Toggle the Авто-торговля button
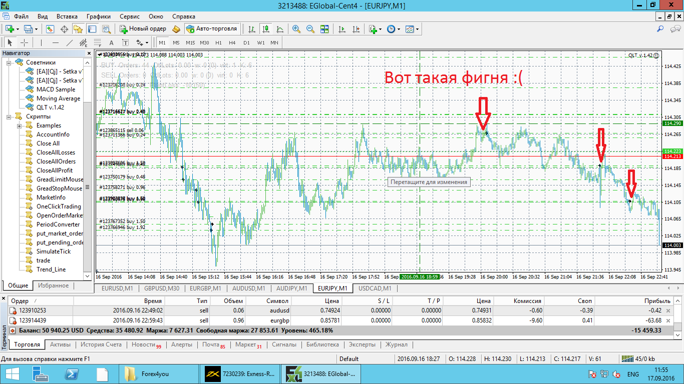This screenshot has width=684, height=384. pos(211,29)
